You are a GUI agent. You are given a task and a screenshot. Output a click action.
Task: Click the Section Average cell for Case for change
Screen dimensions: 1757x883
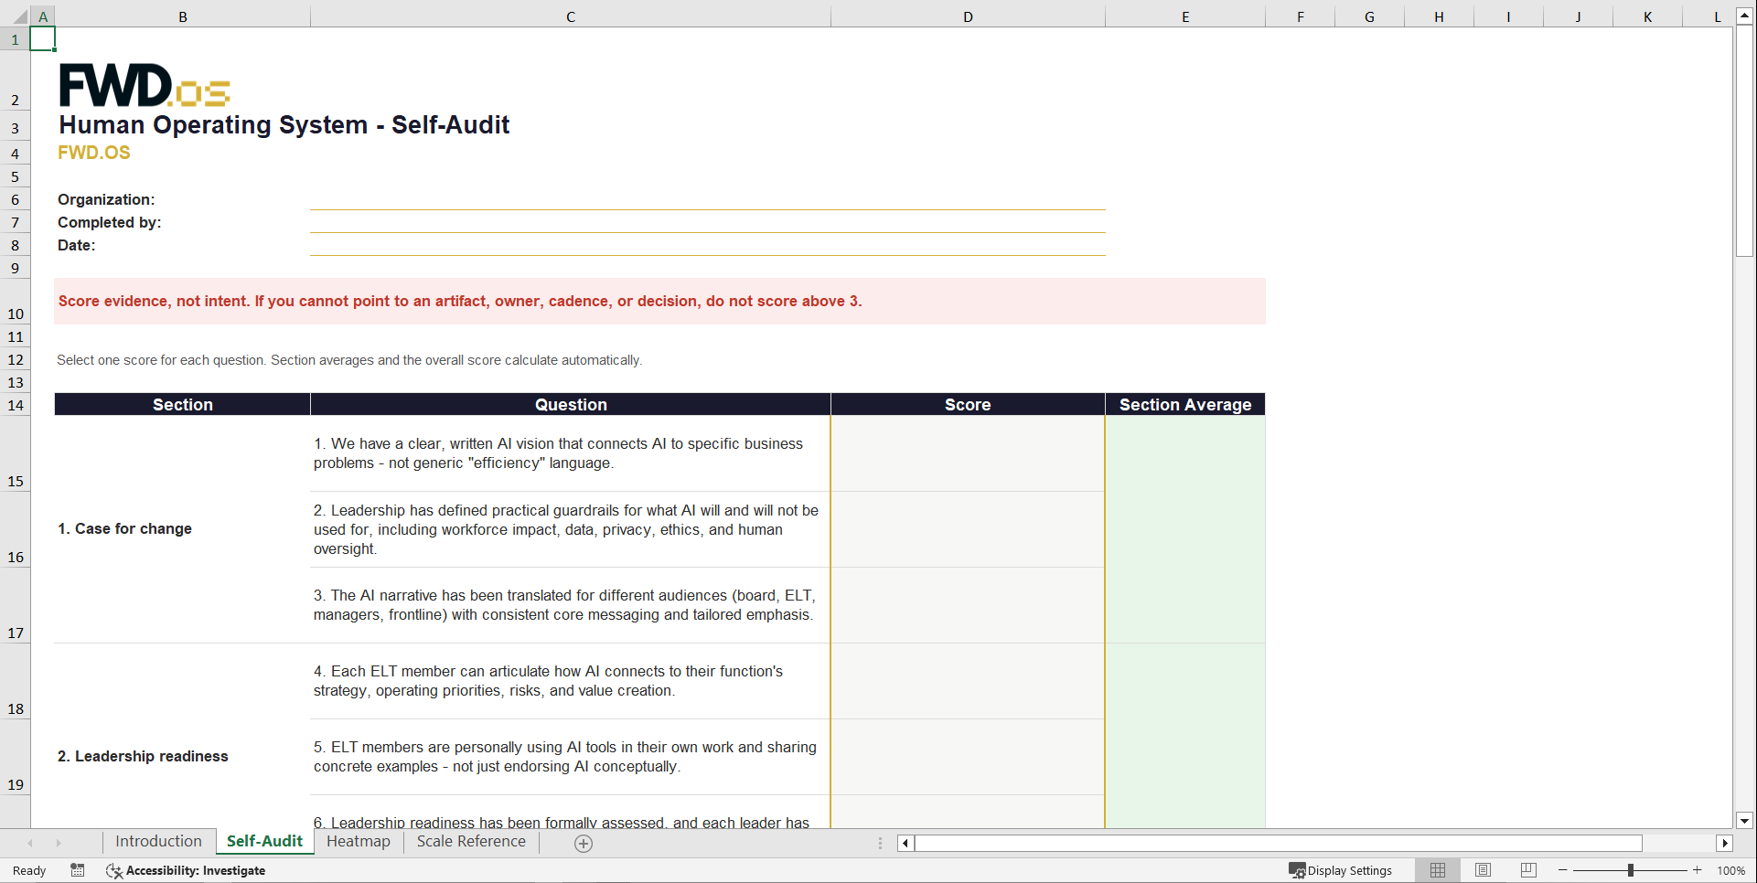1185,529
